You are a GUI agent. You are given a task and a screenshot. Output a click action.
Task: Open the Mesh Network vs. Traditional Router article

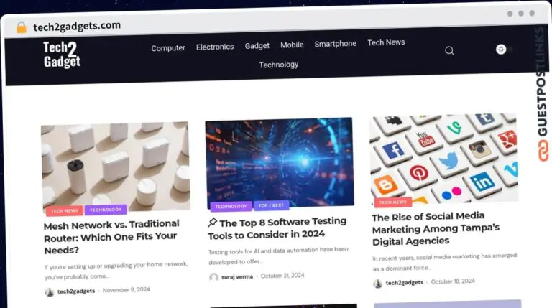point(111,237)
